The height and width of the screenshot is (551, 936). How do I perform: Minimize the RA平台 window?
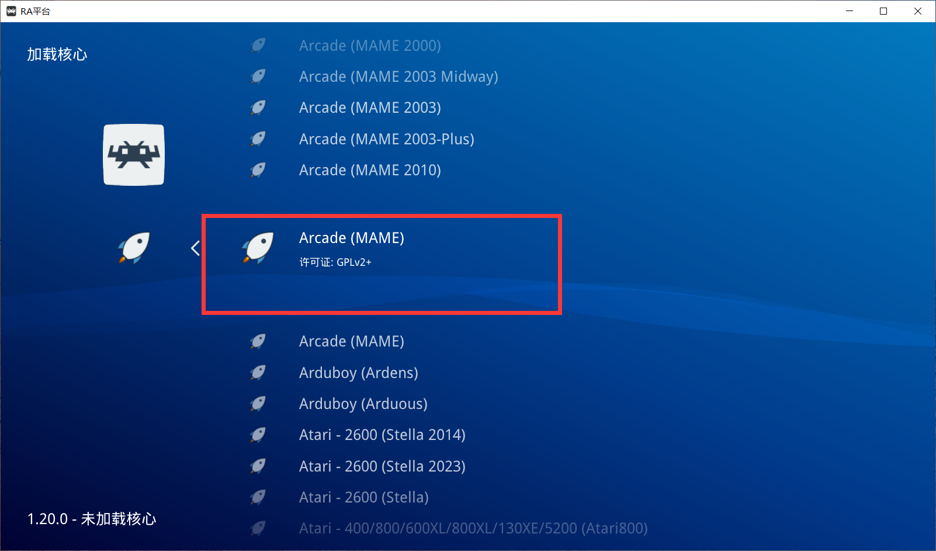click(x=850, y=11)
